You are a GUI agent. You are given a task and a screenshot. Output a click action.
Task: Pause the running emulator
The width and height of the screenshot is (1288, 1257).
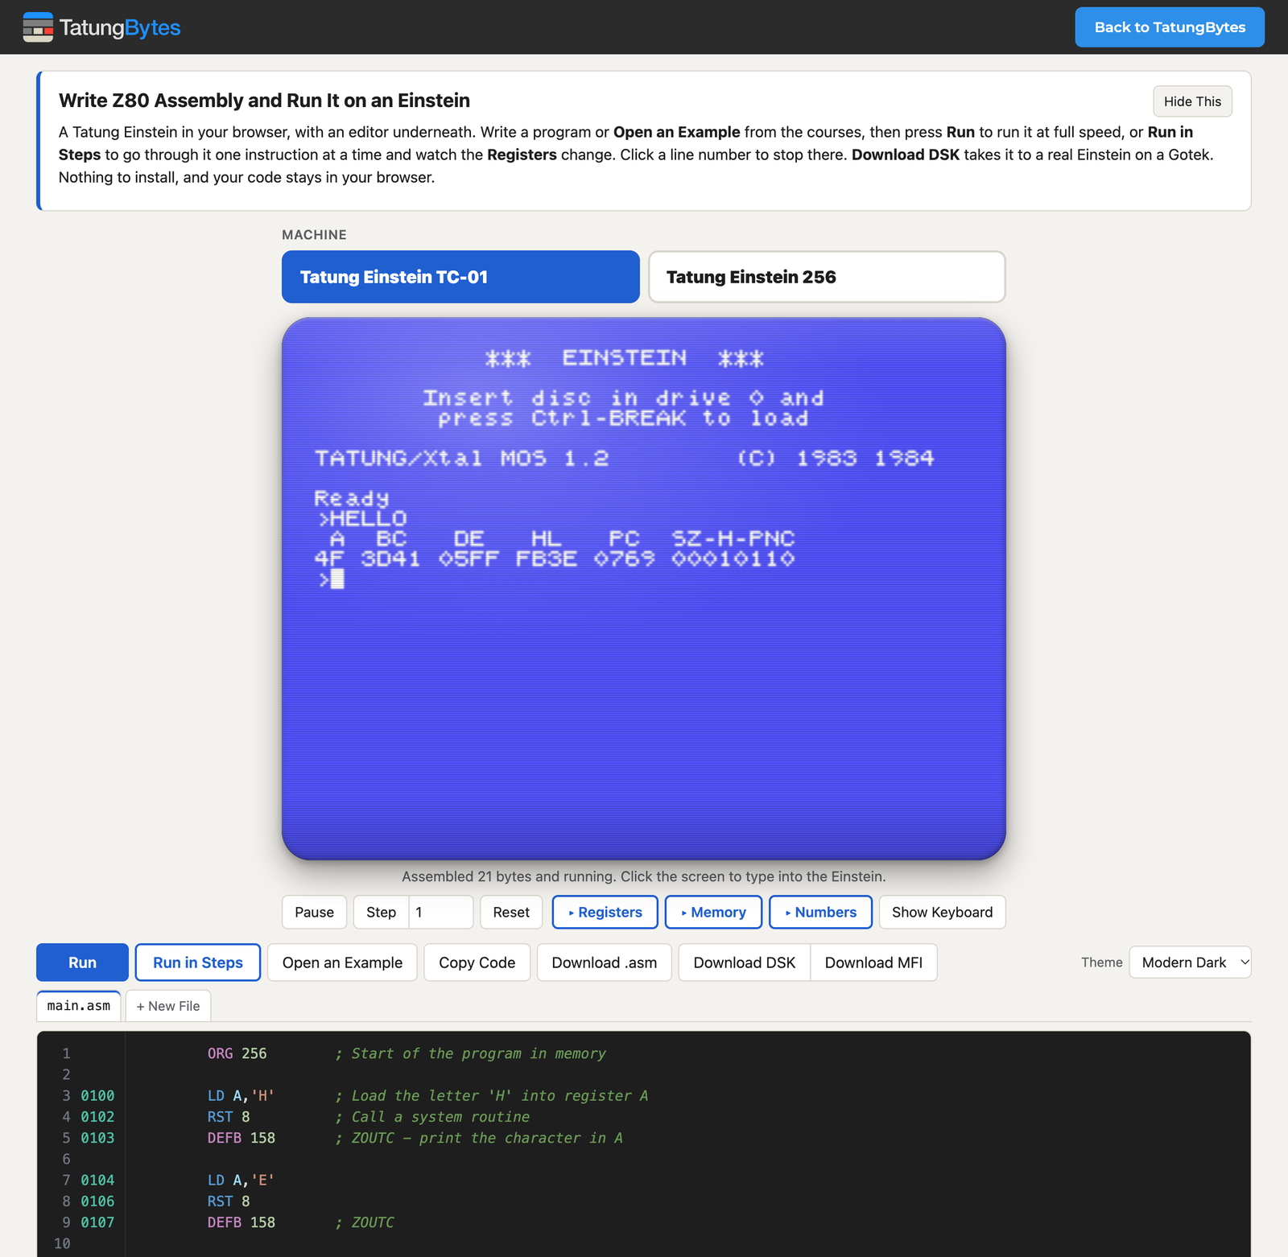pyautogui.click(x=314, y=912)
